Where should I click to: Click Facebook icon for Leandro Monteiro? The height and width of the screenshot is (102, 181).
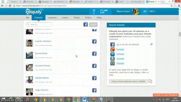tap(94, 42)
